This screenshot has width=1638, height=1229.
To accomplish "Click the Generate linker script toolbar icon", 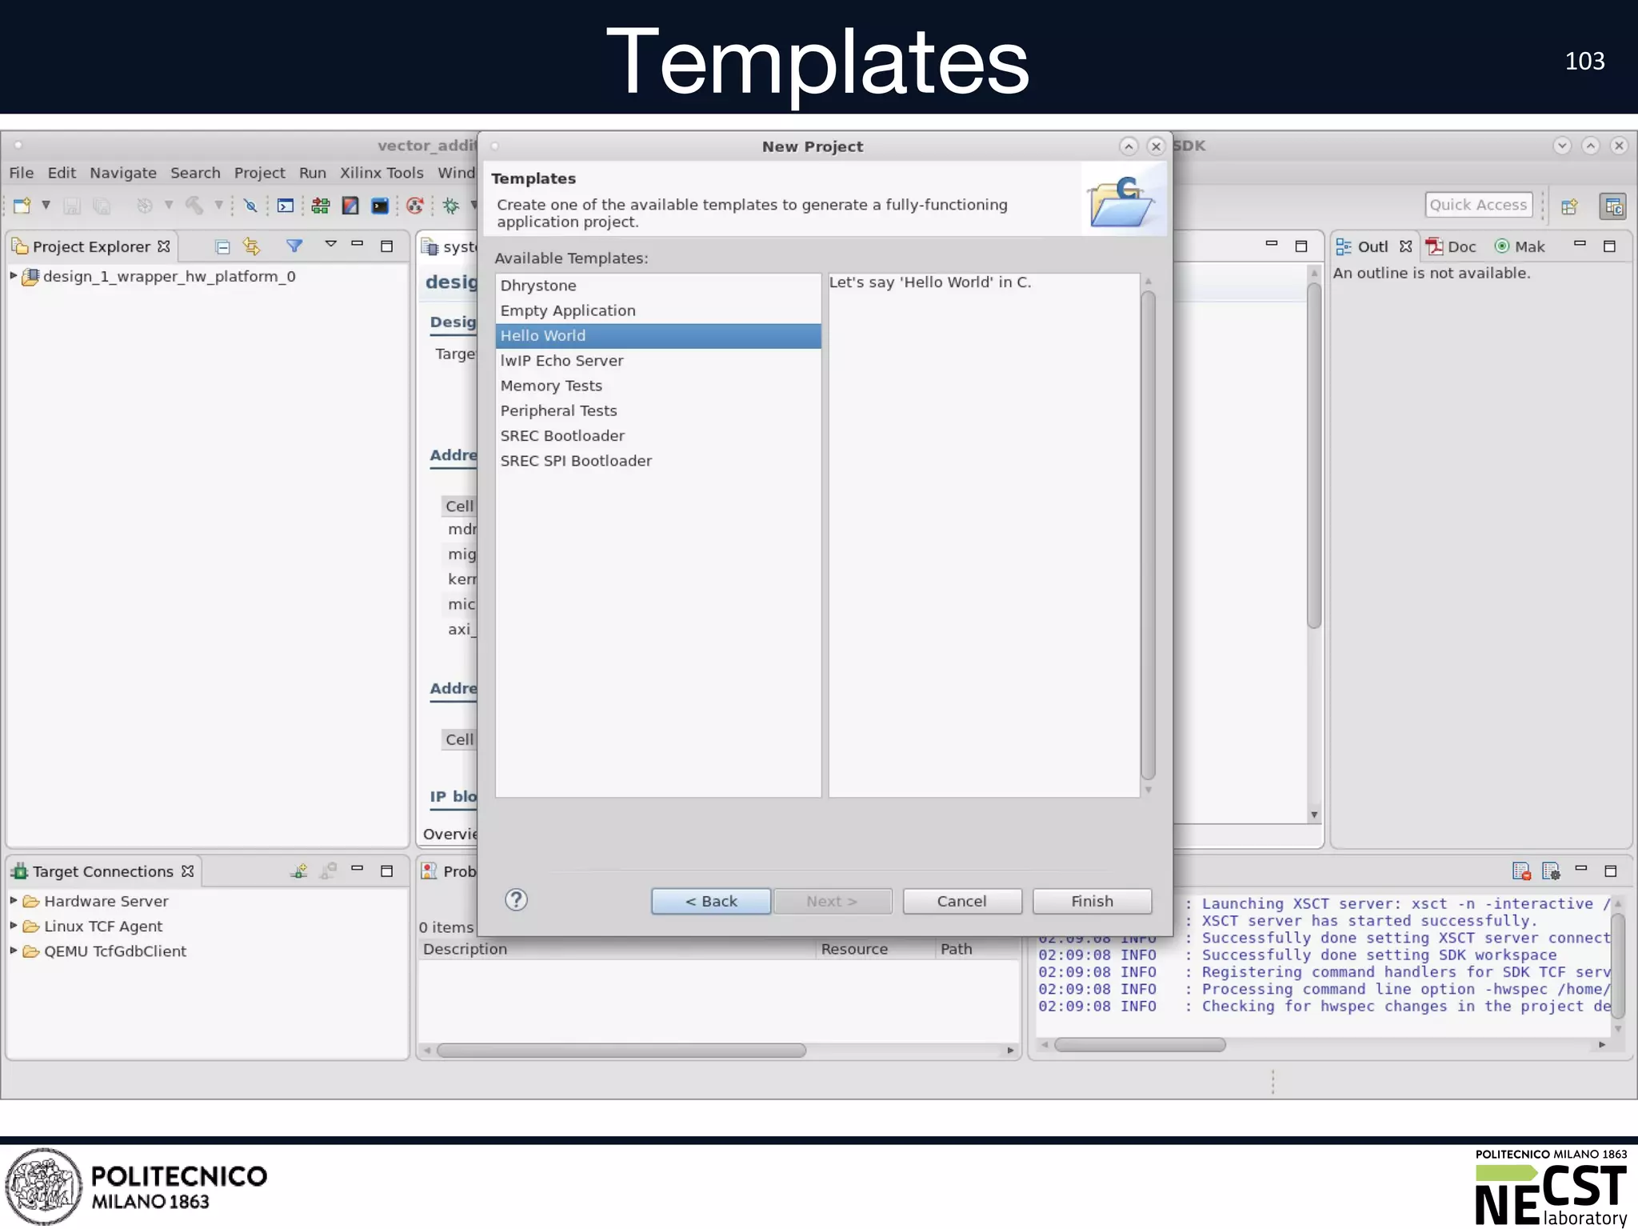I will point(321,206).
